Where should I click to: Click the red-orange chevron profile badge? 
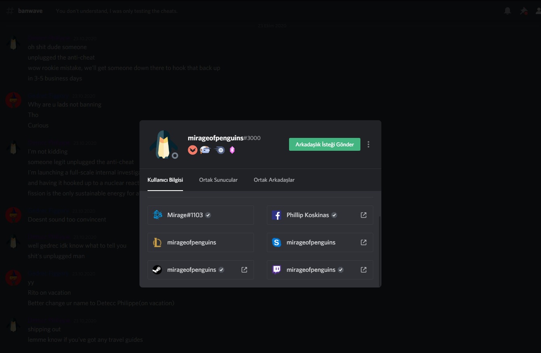click(x=193, y=150)
